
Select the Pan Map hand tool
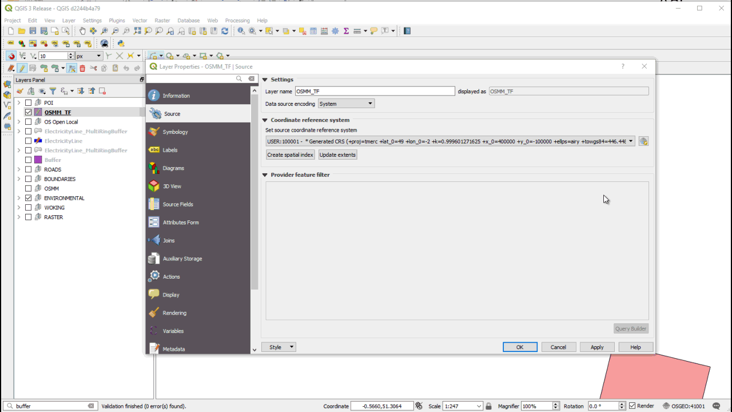tap(82, 31)
